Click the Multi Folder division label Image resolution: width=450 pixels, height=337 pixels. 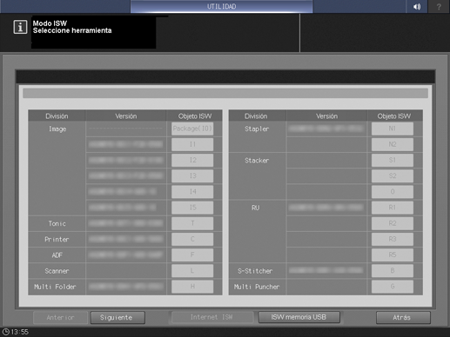click(55, 287)
